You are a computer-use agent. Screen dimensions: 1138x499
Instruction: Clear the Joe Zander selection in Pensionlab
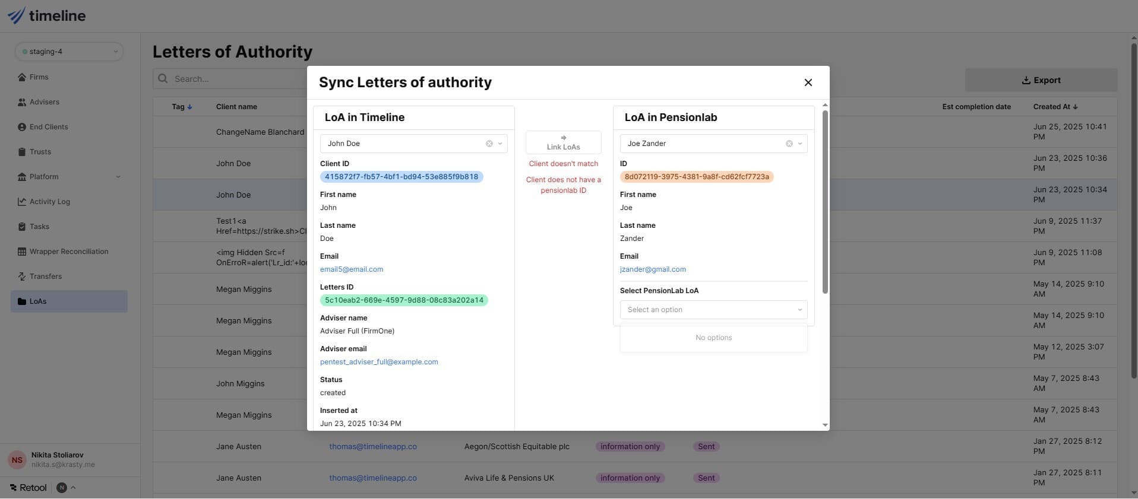[x=789, y=144]
